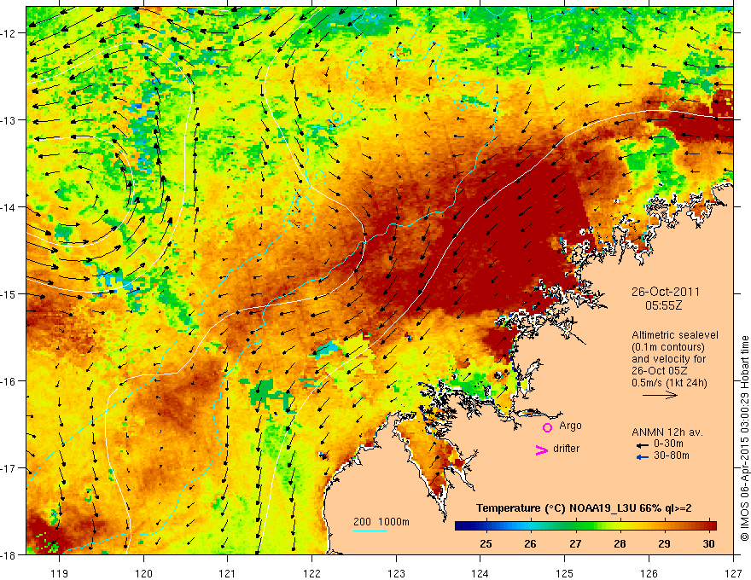Click longitude axis label 120

(143, 573)
